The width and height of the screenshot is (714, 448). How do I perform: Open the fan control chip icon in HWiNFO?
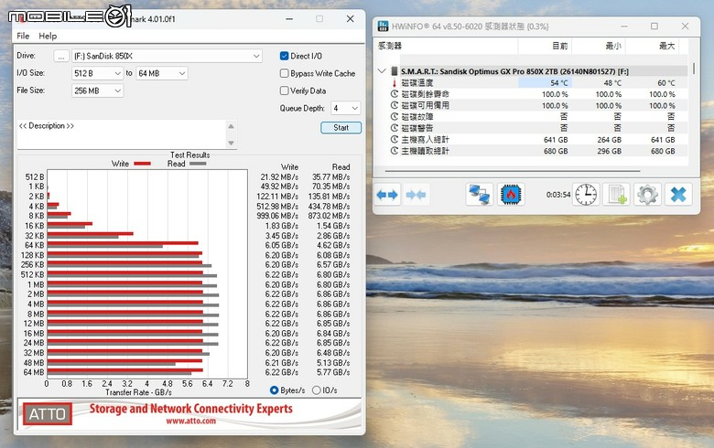(x=511, y=195)
